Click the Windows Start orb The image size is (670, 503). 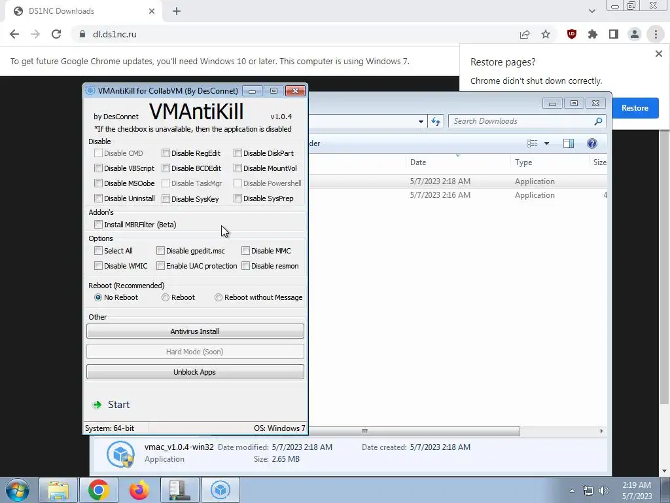[18, 490]
